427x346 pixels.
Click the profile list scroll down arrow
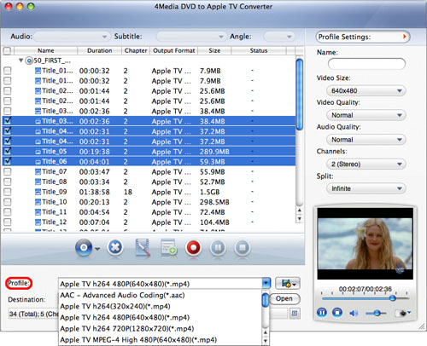(x=266, y=341)
